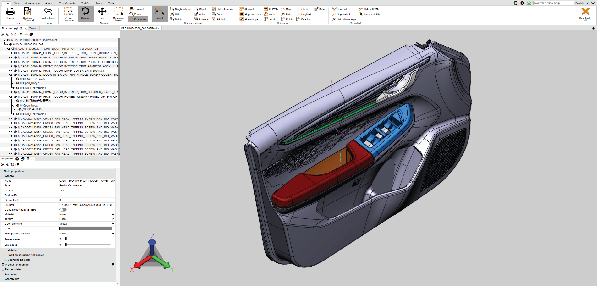Open the Measurement ribbon tab

[x=32, y=3]
